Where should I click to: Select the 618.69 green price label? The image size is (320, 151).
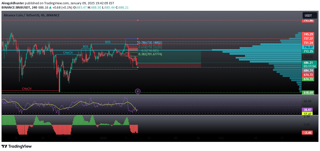pos(308,93)
